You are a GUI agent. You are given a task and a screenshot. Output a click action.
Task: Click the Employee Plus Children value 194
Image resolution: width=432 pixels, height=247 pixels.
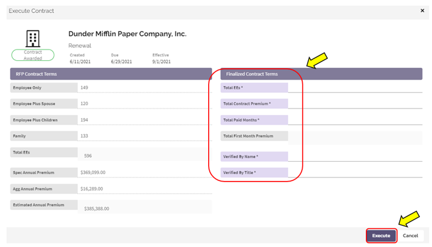[x=84, y=120]
